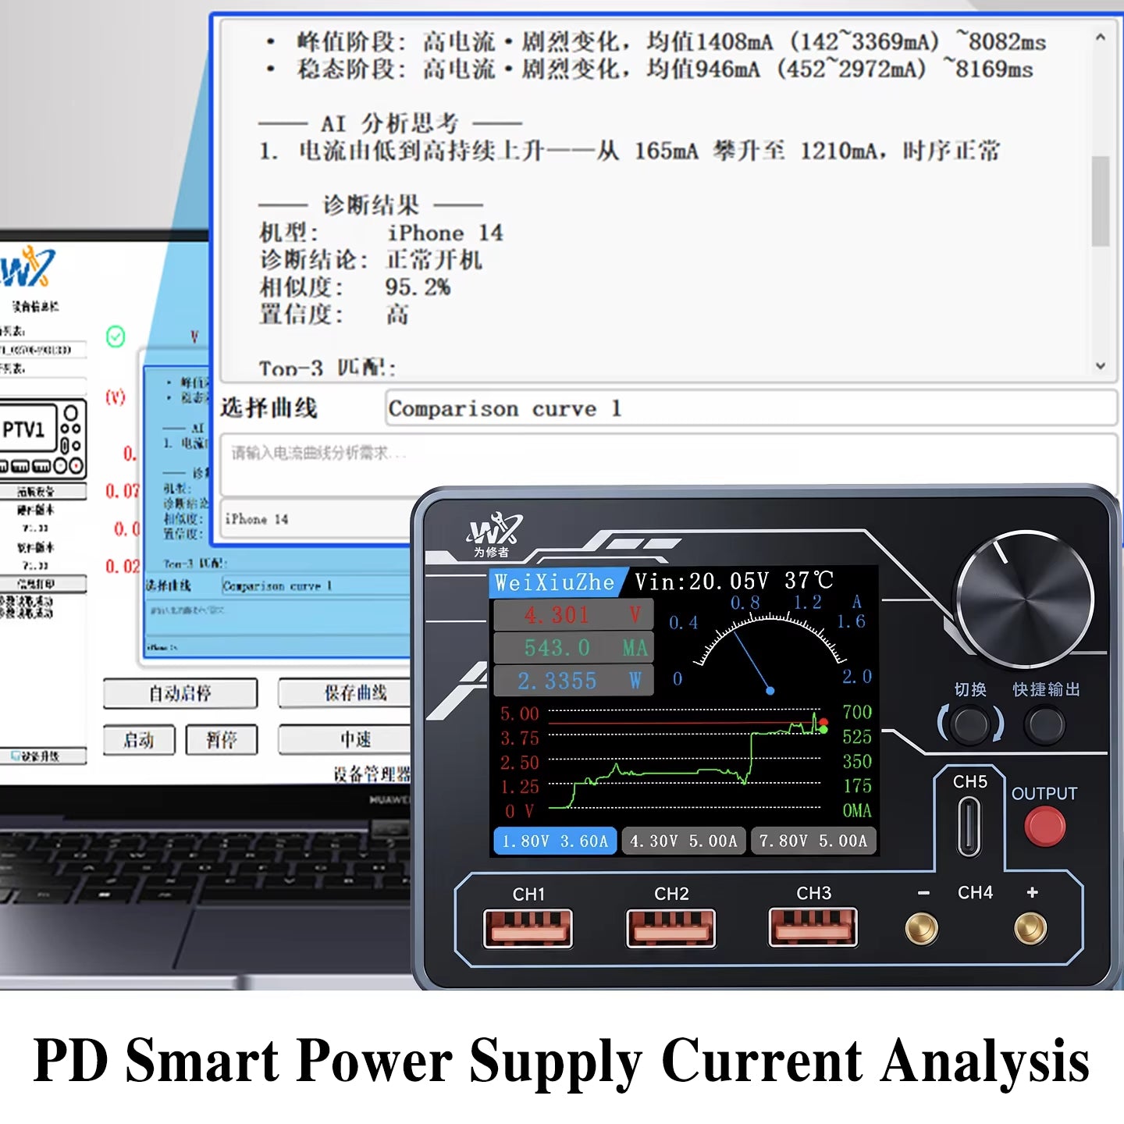Click the analog ammeter gauge on the device screen
1124x1124 pixels.
point(772,646)
